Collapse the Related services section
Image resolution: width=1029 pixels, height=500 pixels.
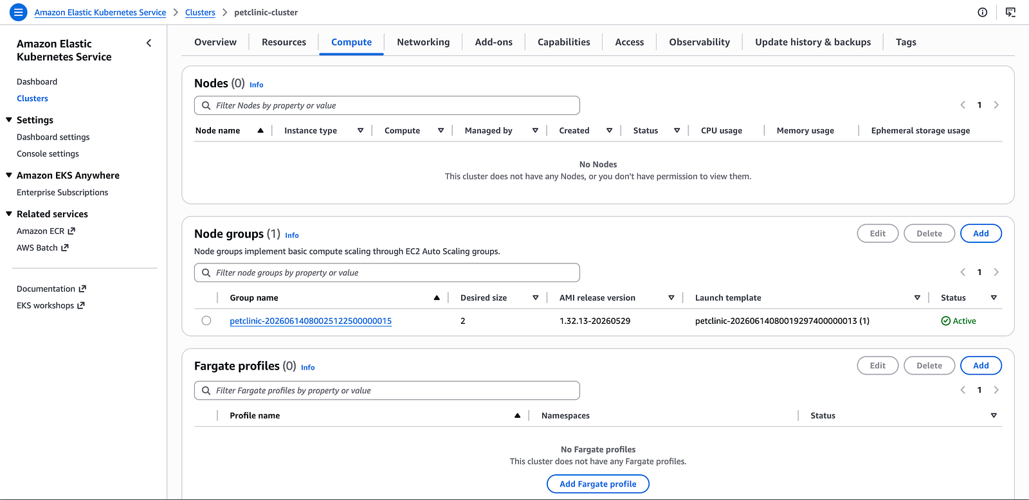[x=9, y=213]
